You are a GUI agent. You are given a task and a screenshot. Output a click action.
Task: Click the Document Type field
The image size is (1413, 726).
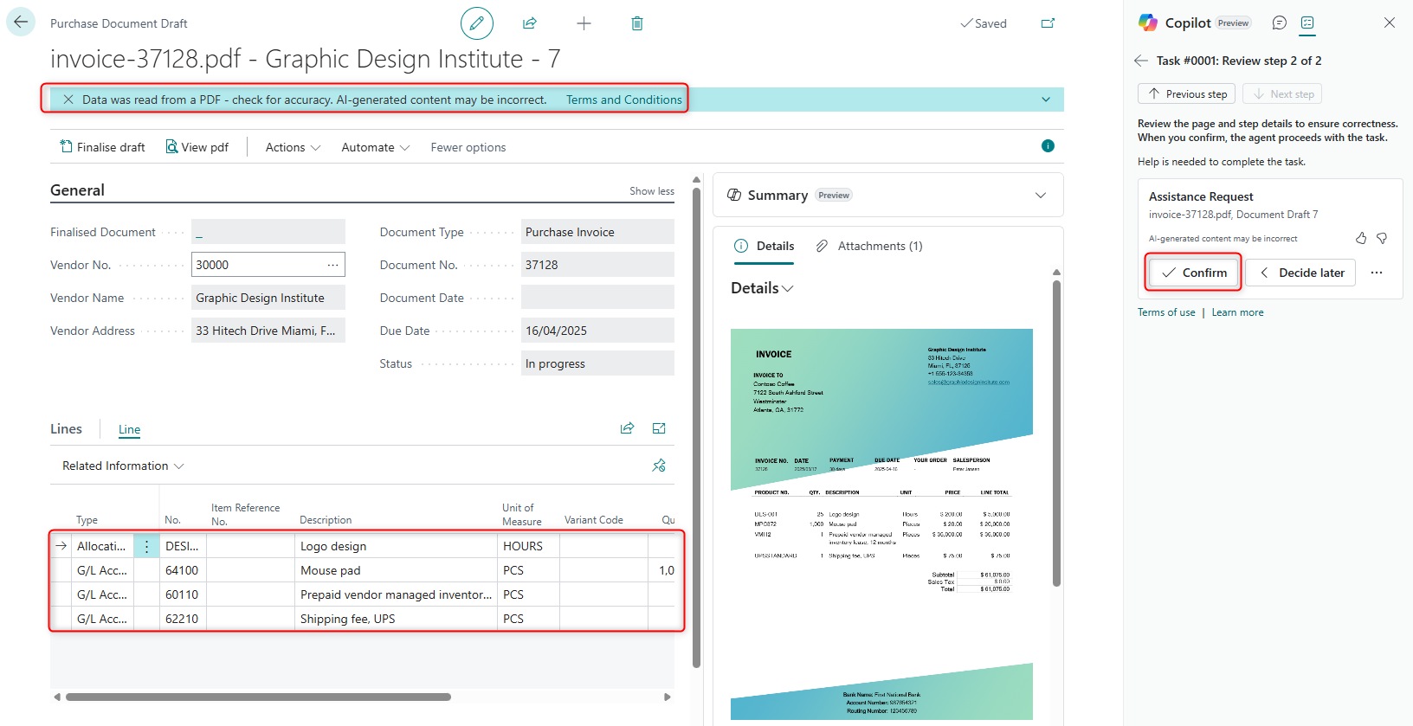[597, 232]
